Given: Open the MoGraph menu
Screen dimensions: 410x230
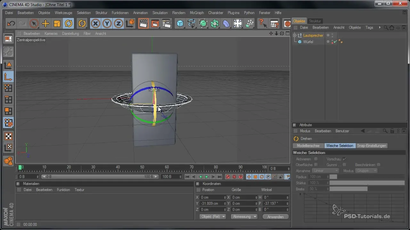Looking at the screenshot, I should coord(197,13).
